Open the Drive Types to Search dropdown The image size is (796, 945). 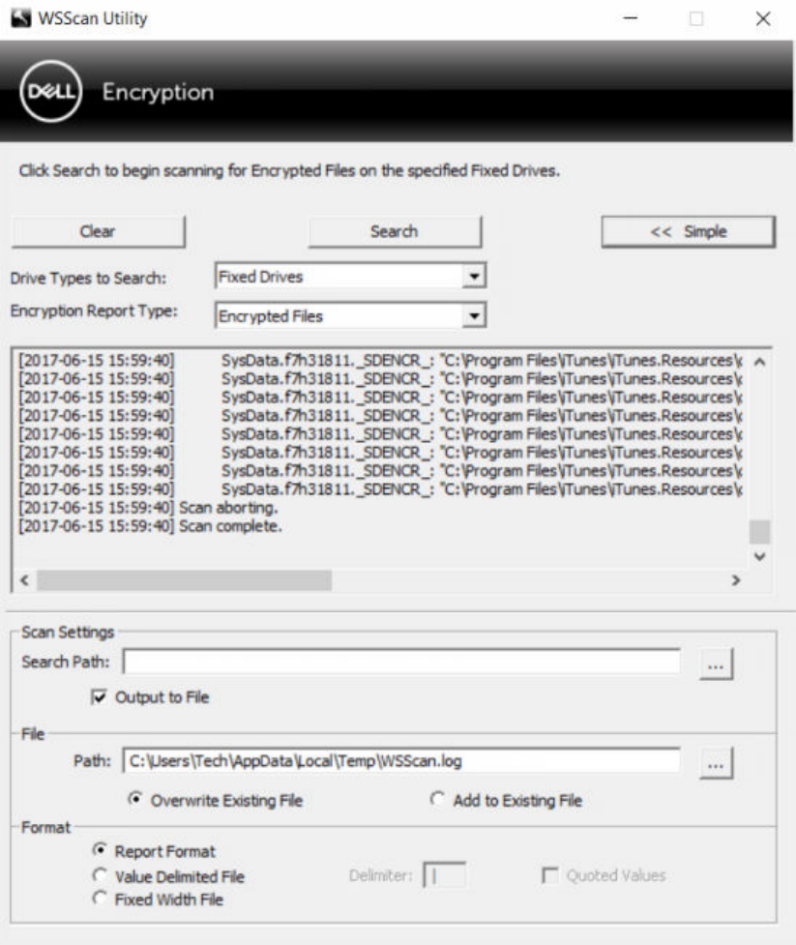351,277
